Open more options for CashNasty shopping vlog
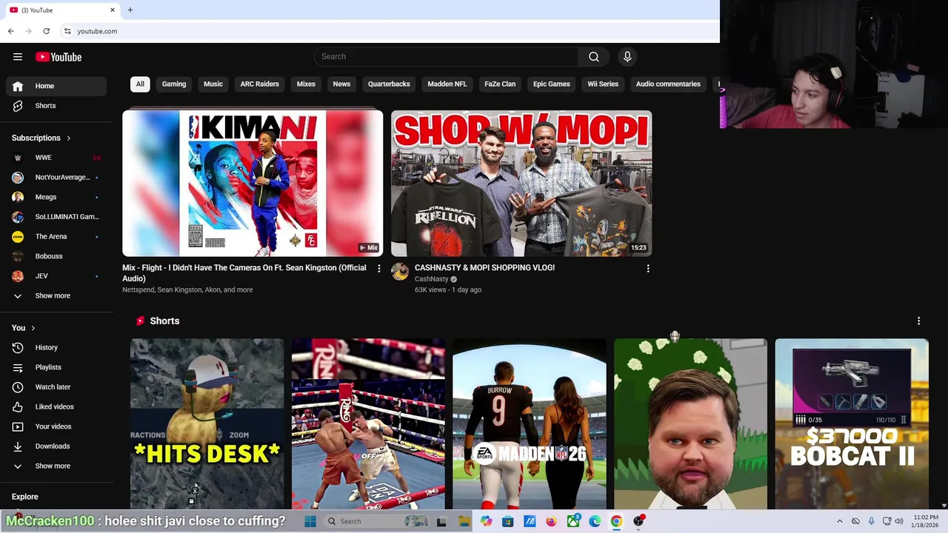Screen dimensions: 948x533 [x=648, y=269]
